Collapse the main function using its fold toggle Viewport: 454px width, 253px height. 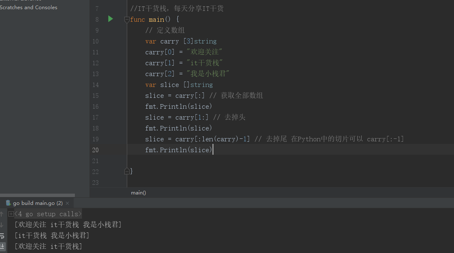tap(126, 19)
